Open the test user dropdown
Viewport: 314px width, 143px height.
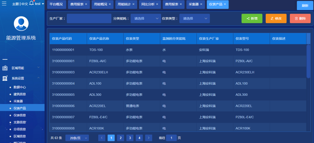[x=40, y=4]
